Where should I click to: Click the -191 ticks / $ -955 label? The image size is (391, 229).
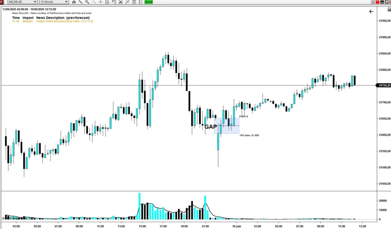click(249, 135)
